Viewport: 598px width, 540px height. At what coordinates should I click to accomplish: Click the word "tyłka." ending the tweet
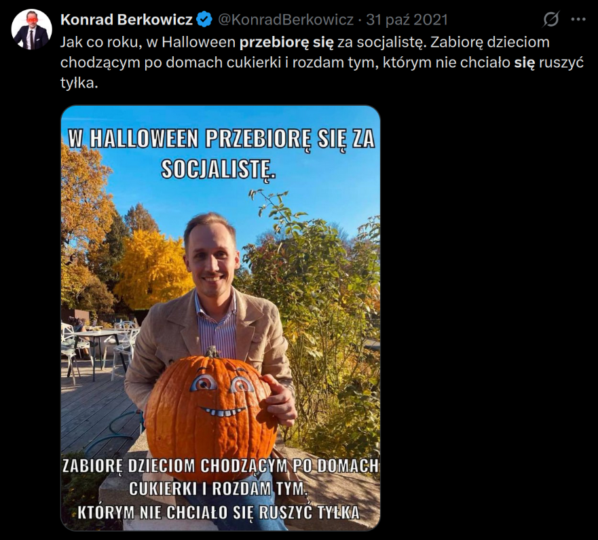click(x=79, y=83)
